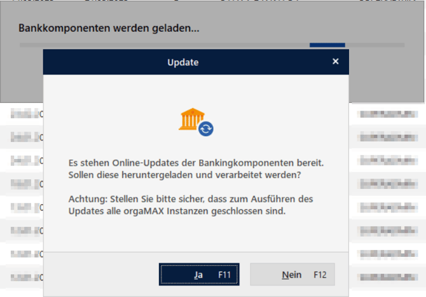Click the 'Es stehen Online-Updates' message line
This screenshot has width=426, height=297.
(196, 163)
